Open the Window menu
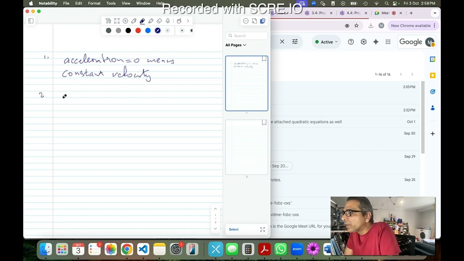The image size is (464, 261). (x=143, y=3)
